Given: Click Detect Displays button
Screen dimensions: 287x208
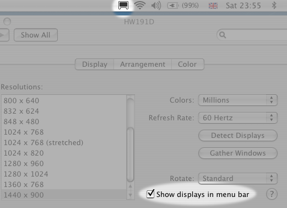Looking at the screenshot, I should pos(238,136).
